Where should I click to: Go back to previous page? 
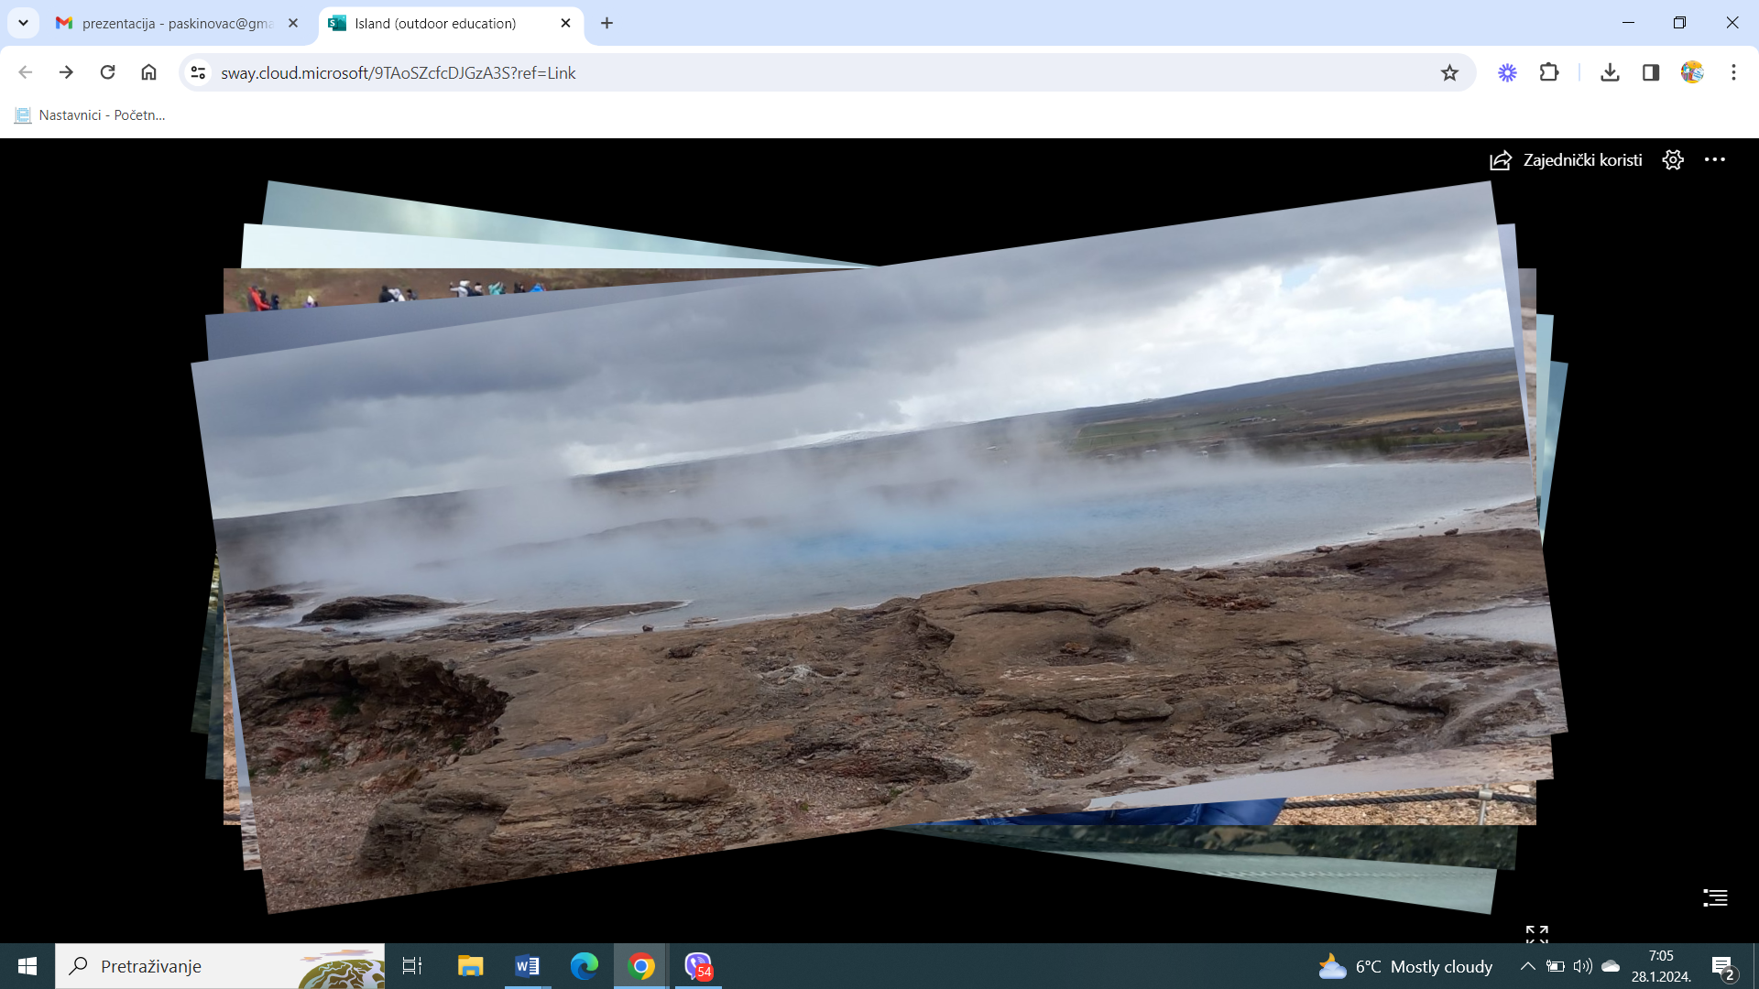click(x=26, y=72)
